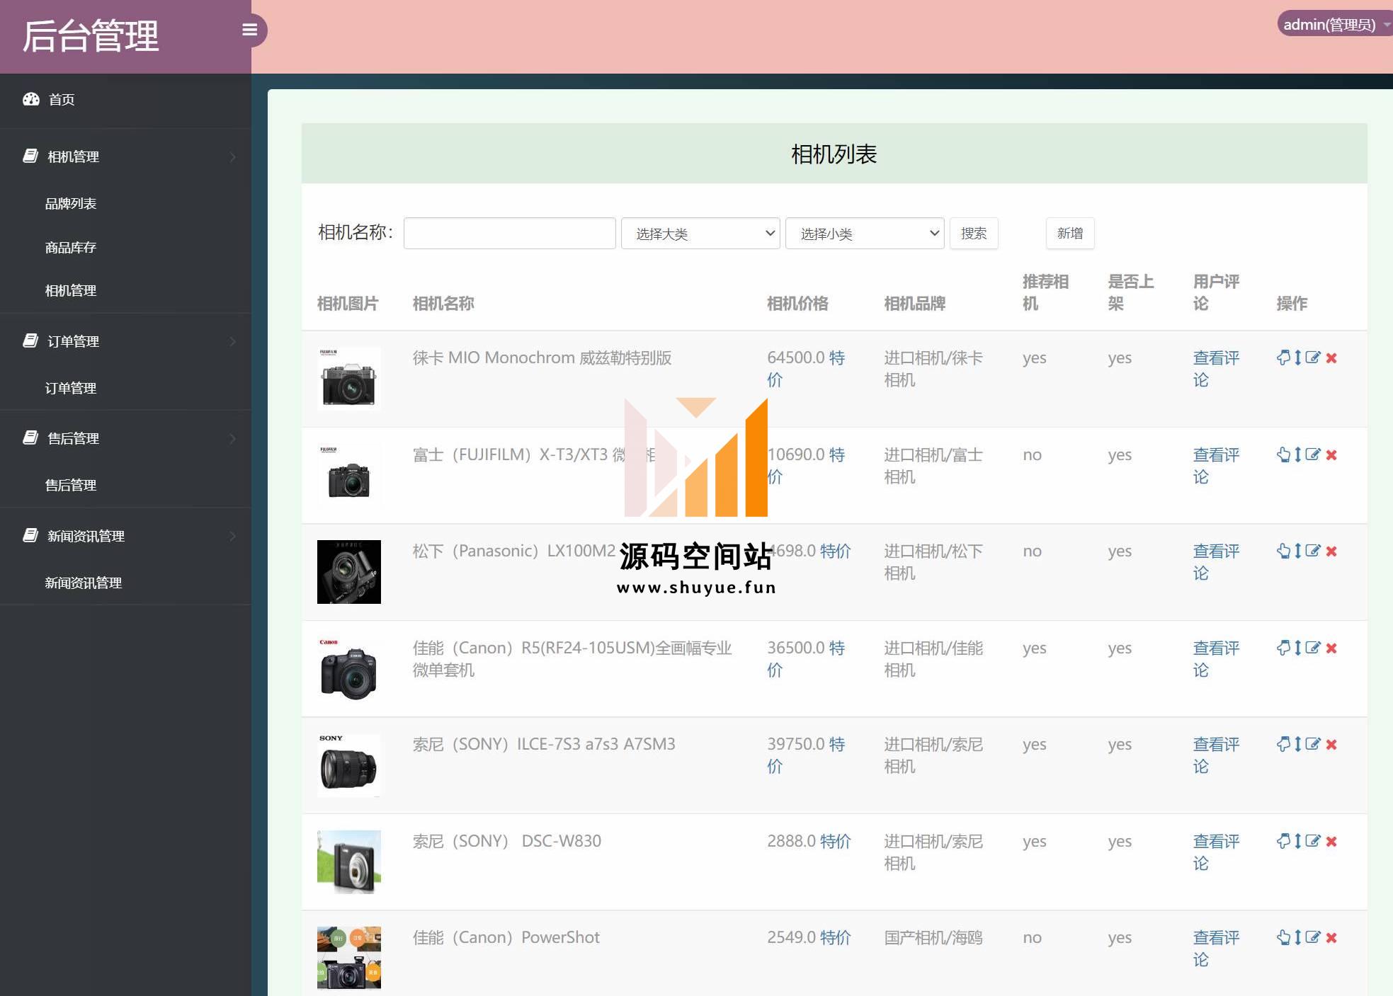This screenshot has width=1393, height=996.
Task: Click the 松下 LX100M2 camera thumbnail
Action: click(349, 572)
